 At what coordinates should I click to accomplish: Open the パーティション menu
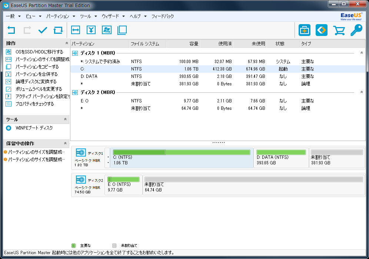tap(60, 16)
